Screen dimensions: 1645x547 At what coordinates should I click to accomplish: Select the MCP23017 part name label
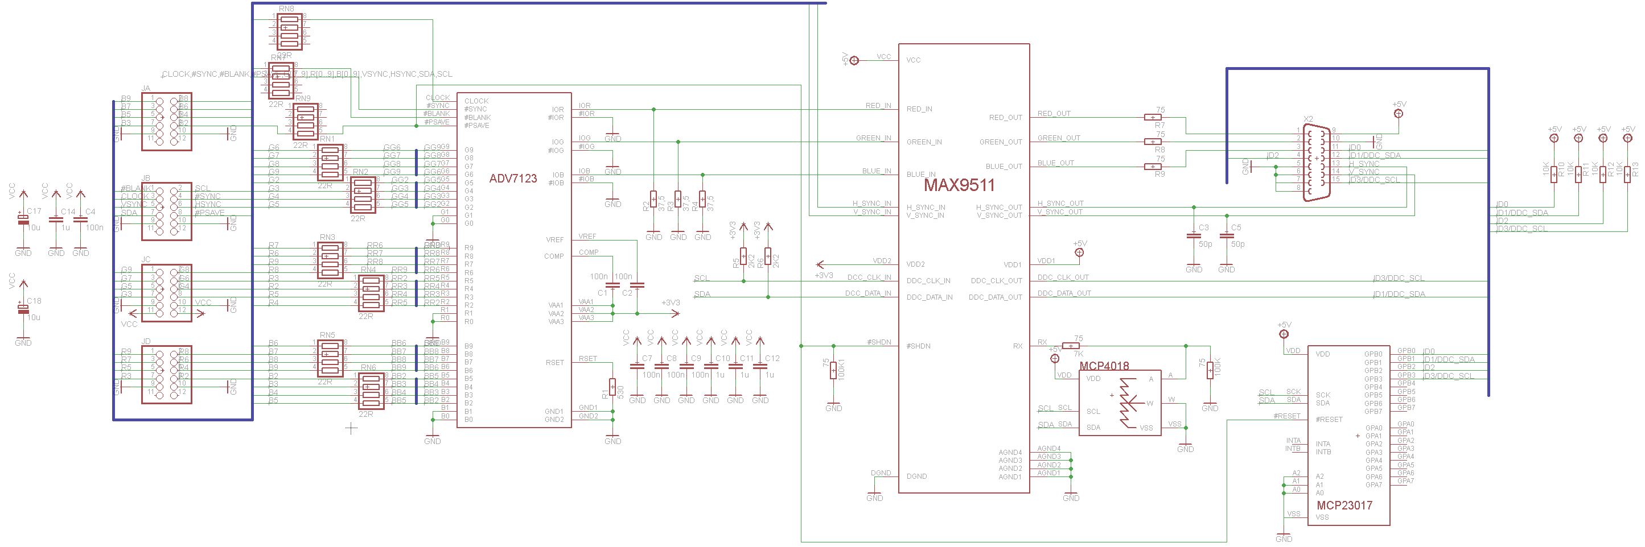pyautogui.click(x=1344, y=505)
